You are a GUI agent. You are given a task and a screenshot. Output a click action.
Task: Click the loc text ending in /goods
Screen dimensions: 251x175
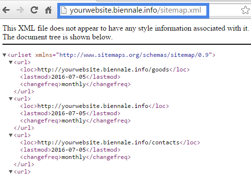point(103,70)
